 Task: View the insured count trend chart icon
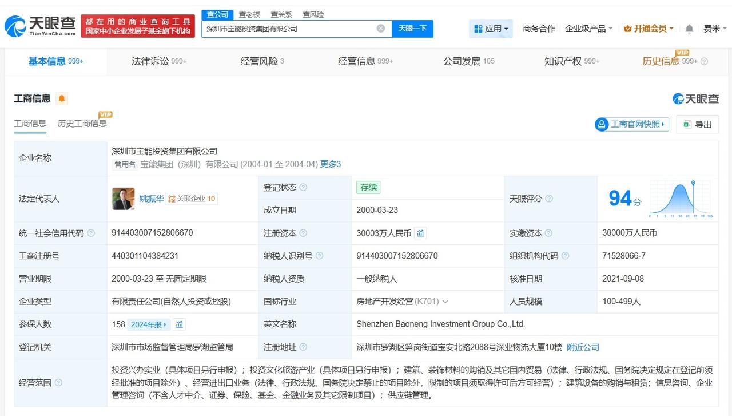[x=180, y=324]
